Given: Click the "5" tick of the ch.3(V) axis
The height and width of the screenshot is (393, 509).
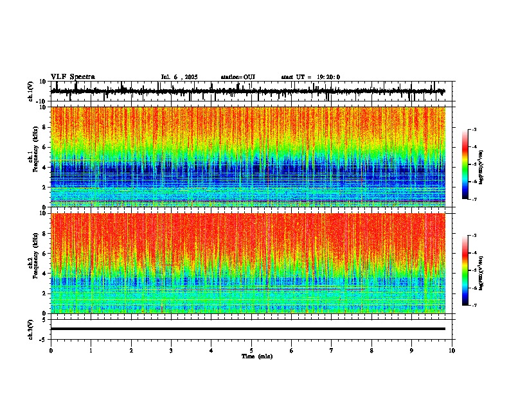Looking at the screenshot, I should tap(45, 320).
